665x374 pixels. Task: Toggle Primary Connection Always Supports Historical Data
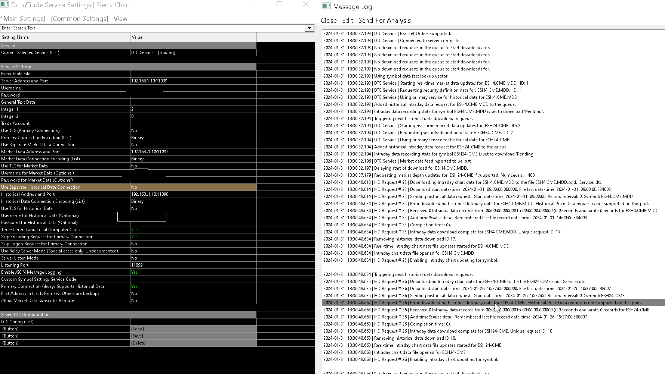[x=193, y=286]
